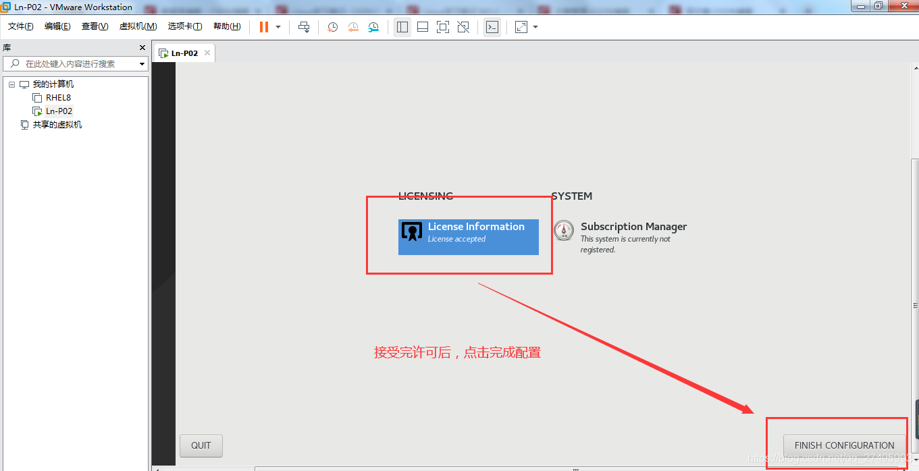This screenshot has height=471, width=919.
Task: Open the stretch display dropdown arrow
Action: point(535,27)
